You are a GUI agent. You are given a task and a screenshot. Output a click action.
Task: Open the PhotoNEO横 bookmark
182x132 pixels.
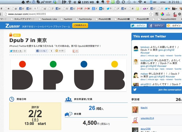(x=103, y=19)
